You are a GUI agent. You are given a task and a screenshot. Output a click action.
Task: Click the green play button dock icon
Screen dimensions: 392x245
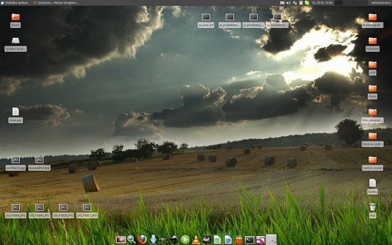pos(185,239)
